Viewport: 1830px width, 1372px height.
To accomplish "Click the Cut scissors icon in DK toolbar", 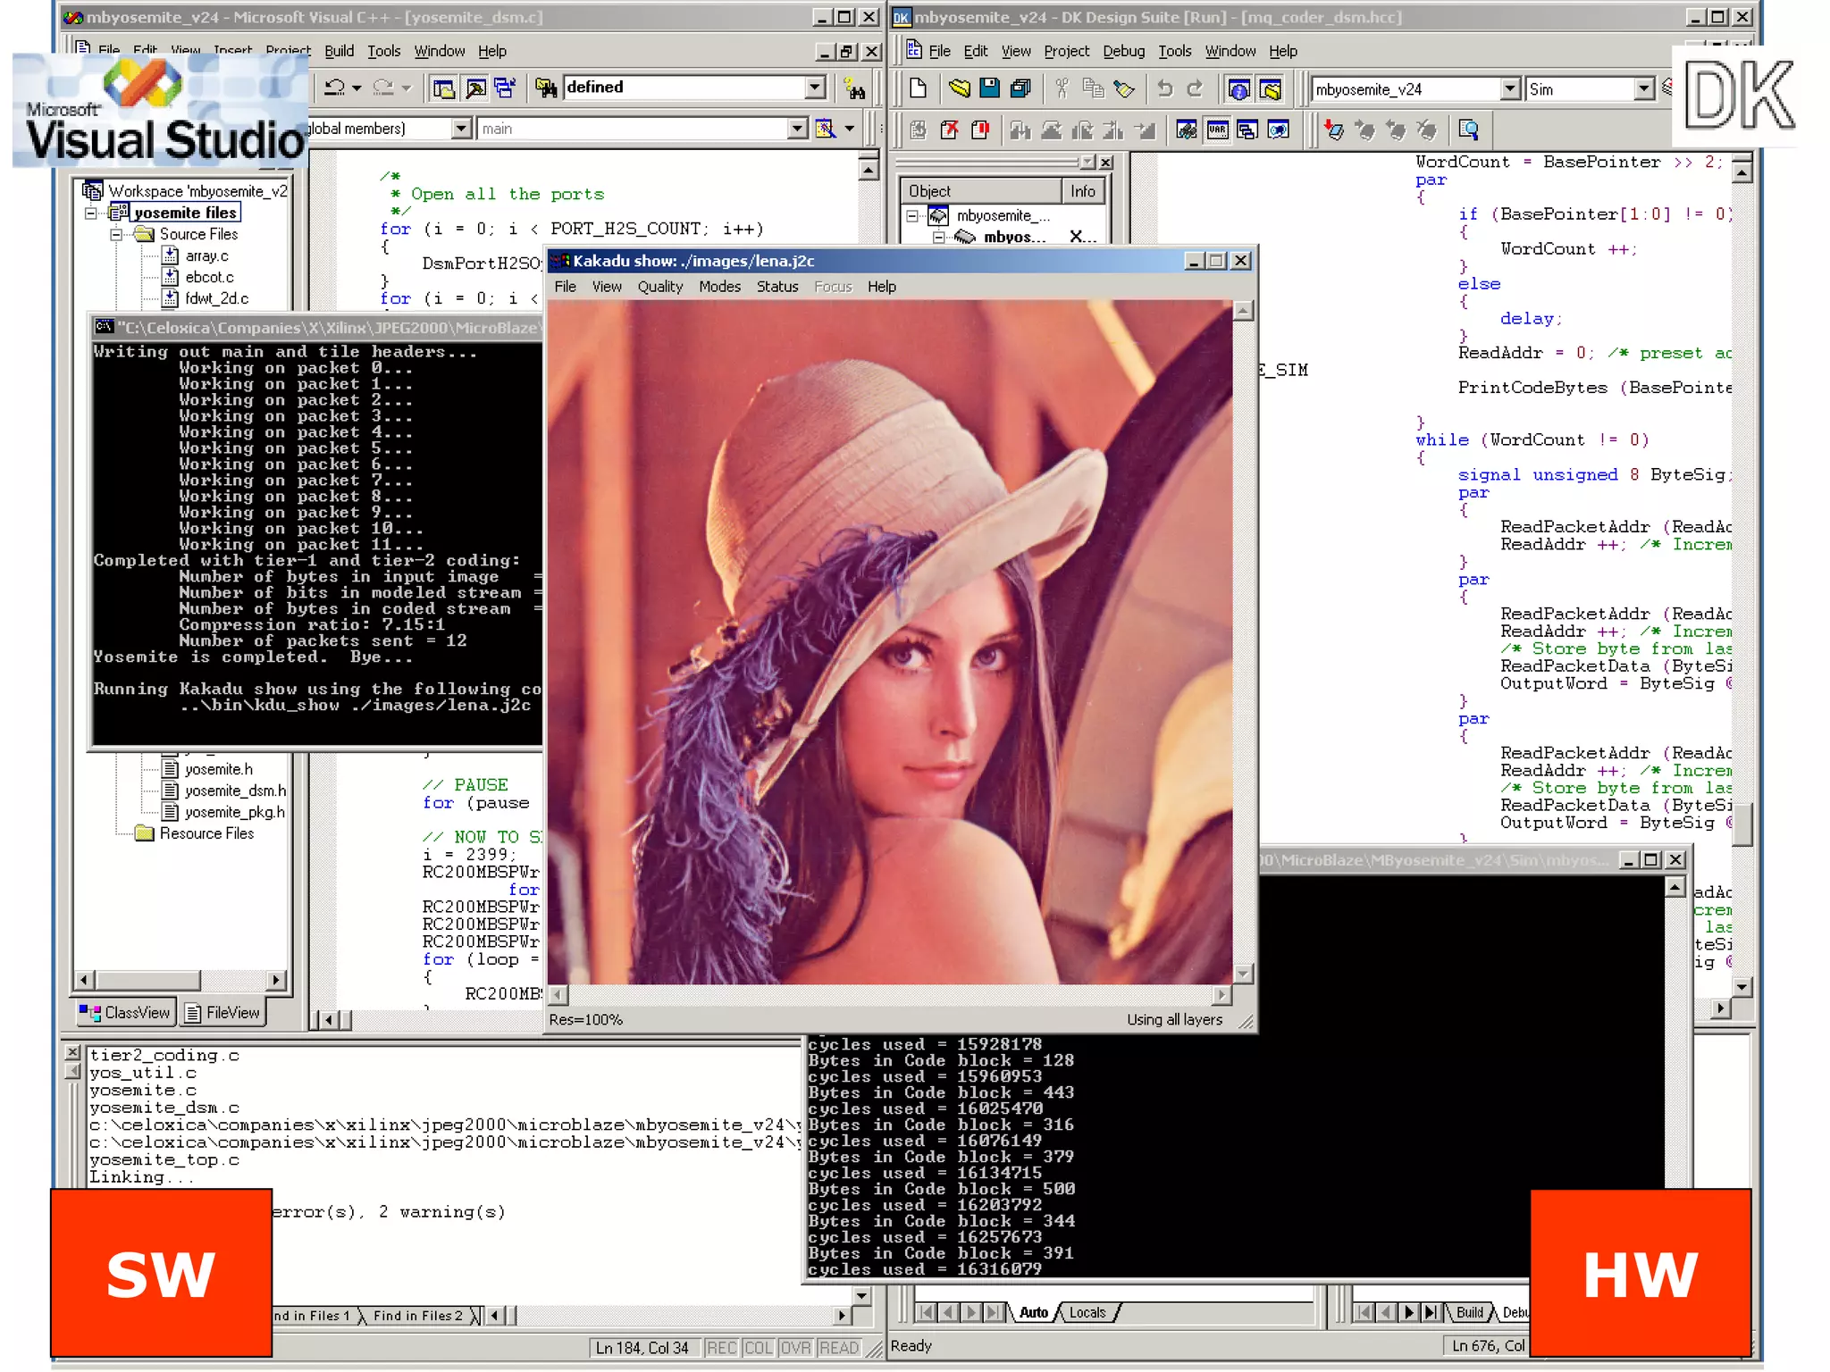I will coord(1062,88).
